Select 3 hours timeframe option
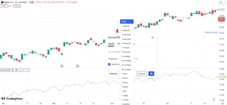This screenshot has height=105, width=227. [x=127, y=82]
